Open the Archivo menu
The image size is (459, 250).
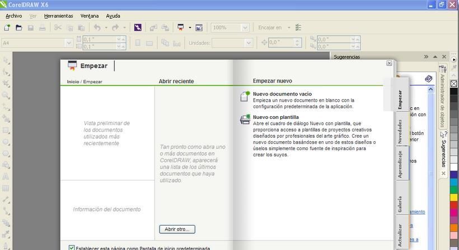(14, 16)
